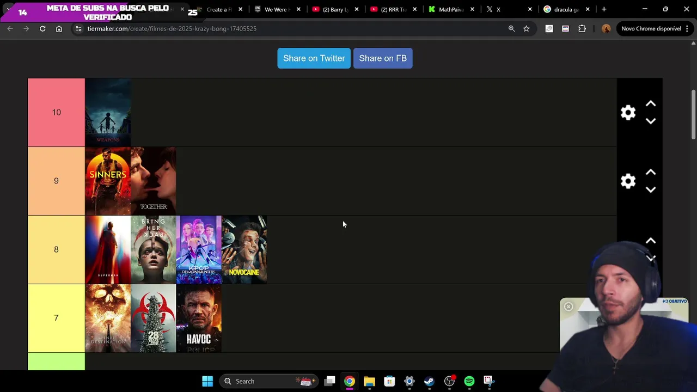
Task: Open settings gear for tier 10
Action: click(628, 113)
